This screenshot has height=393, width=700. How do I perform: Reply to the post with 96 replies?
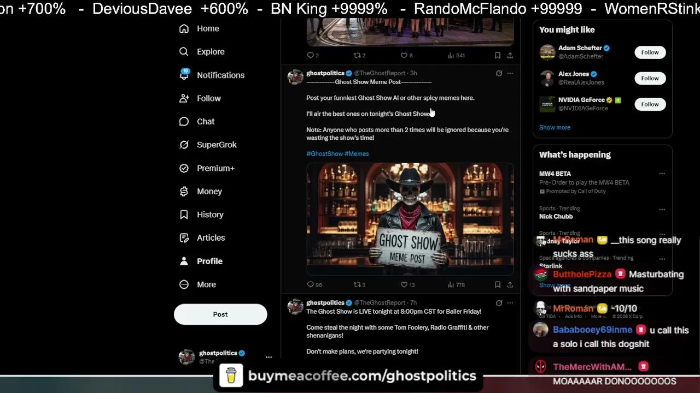tap(314, 284)
